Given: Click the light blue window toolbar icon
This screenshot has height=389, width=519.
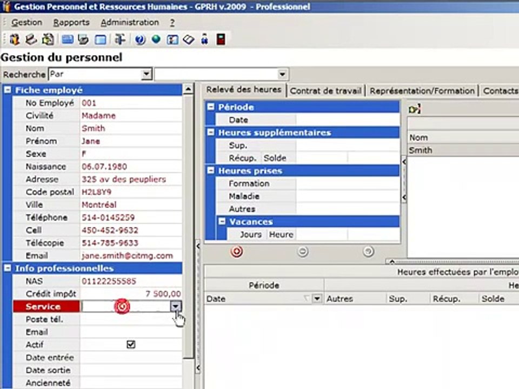Looking at the screenshot, I should (x=101, y=39).
